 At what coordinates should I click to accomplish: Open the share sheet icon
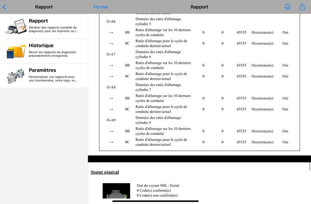(302, 7)
